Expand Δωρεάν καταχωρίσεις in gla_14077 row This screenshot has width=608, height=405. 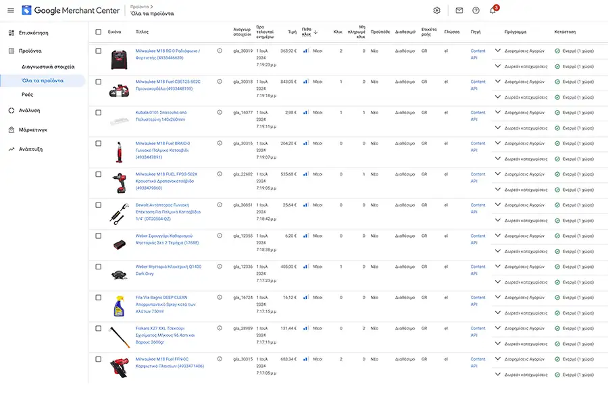pyautogui.click(x=498, y=128)
